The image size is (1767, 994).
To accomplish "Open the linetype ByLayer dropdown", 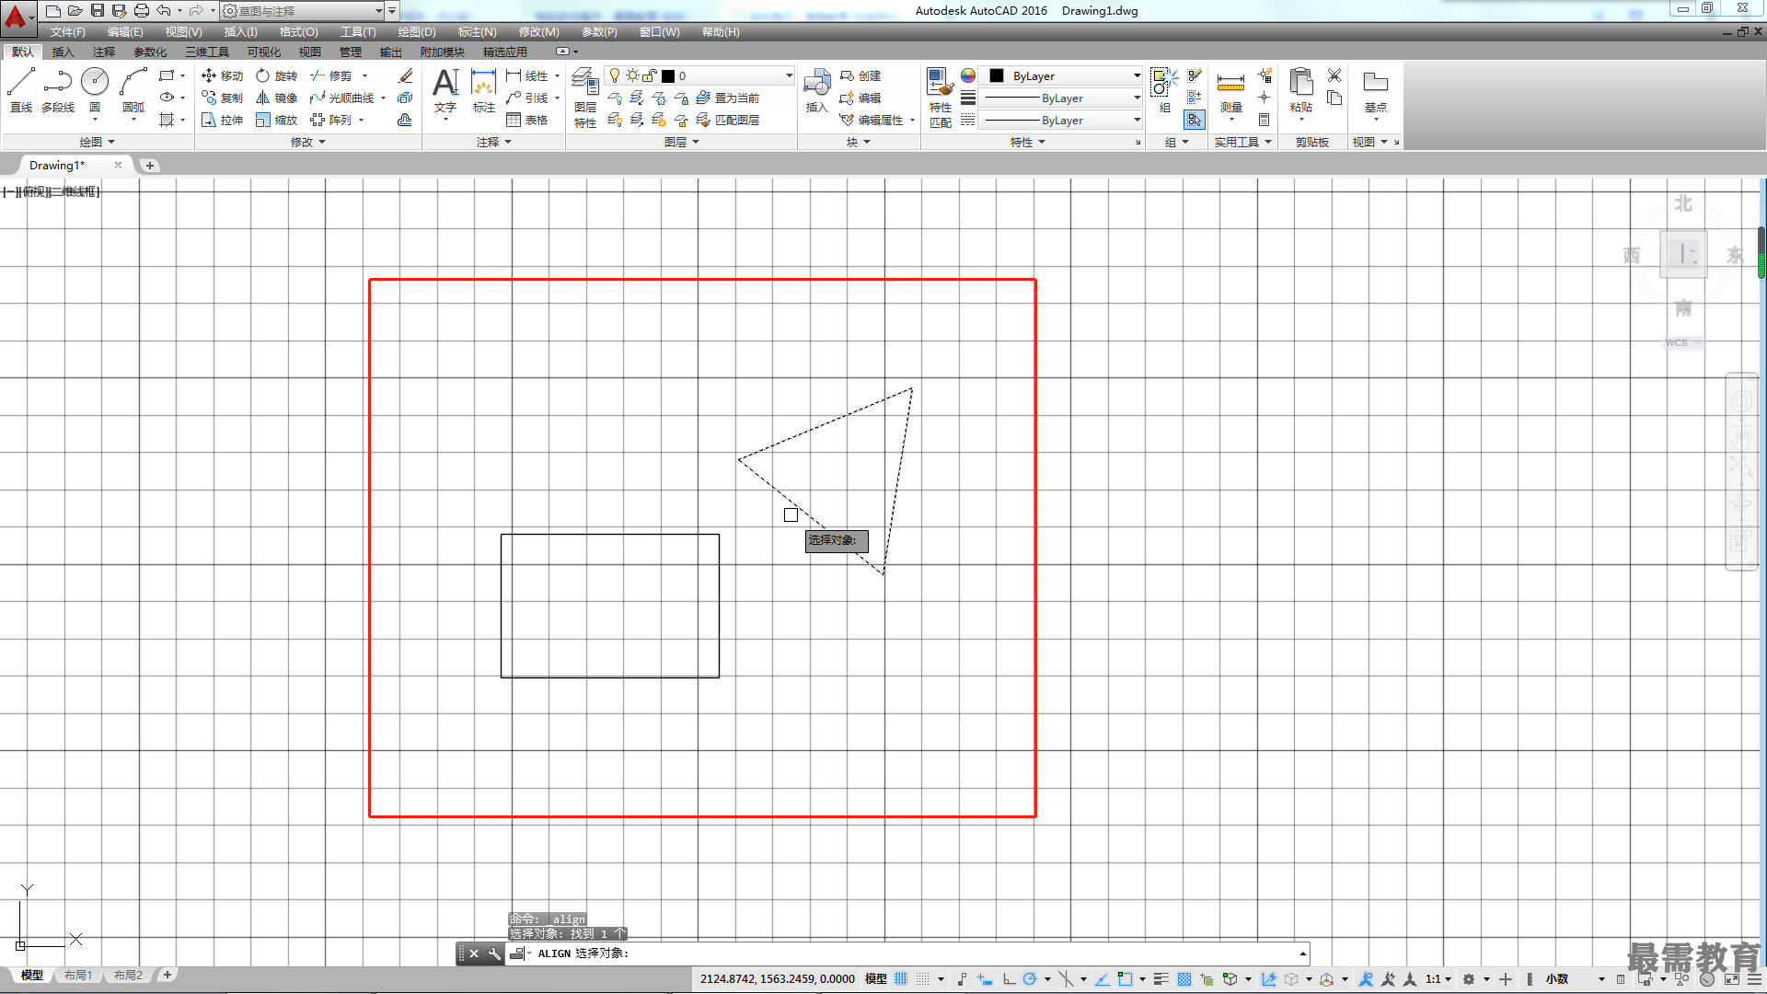I will [1062, 120].
